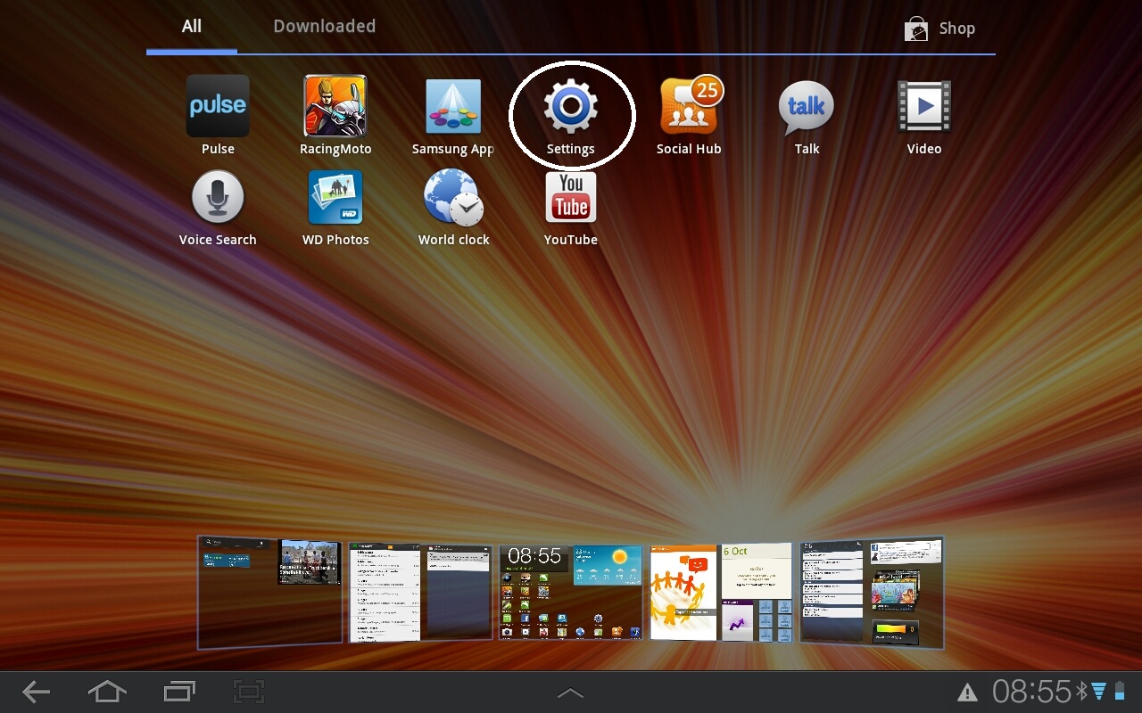Tap the Back navigation arrow
Image resolution: width=1142 pixels, height=713 pixels.
click(x=37, y=692)
